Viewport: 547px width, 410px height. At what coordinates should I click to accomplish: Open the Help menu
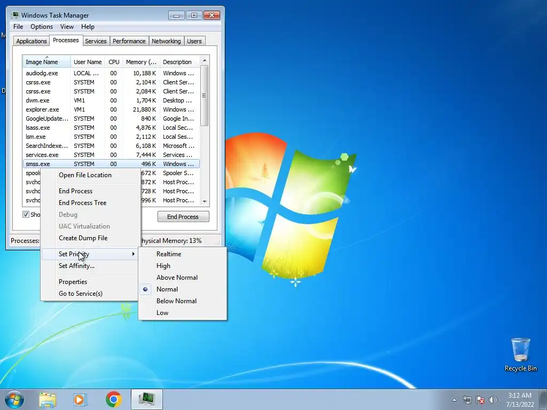click(88, 27)
